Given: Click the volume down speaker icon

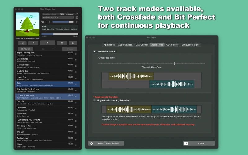Looking at the screenshot, I should click(x=50, y=22).
